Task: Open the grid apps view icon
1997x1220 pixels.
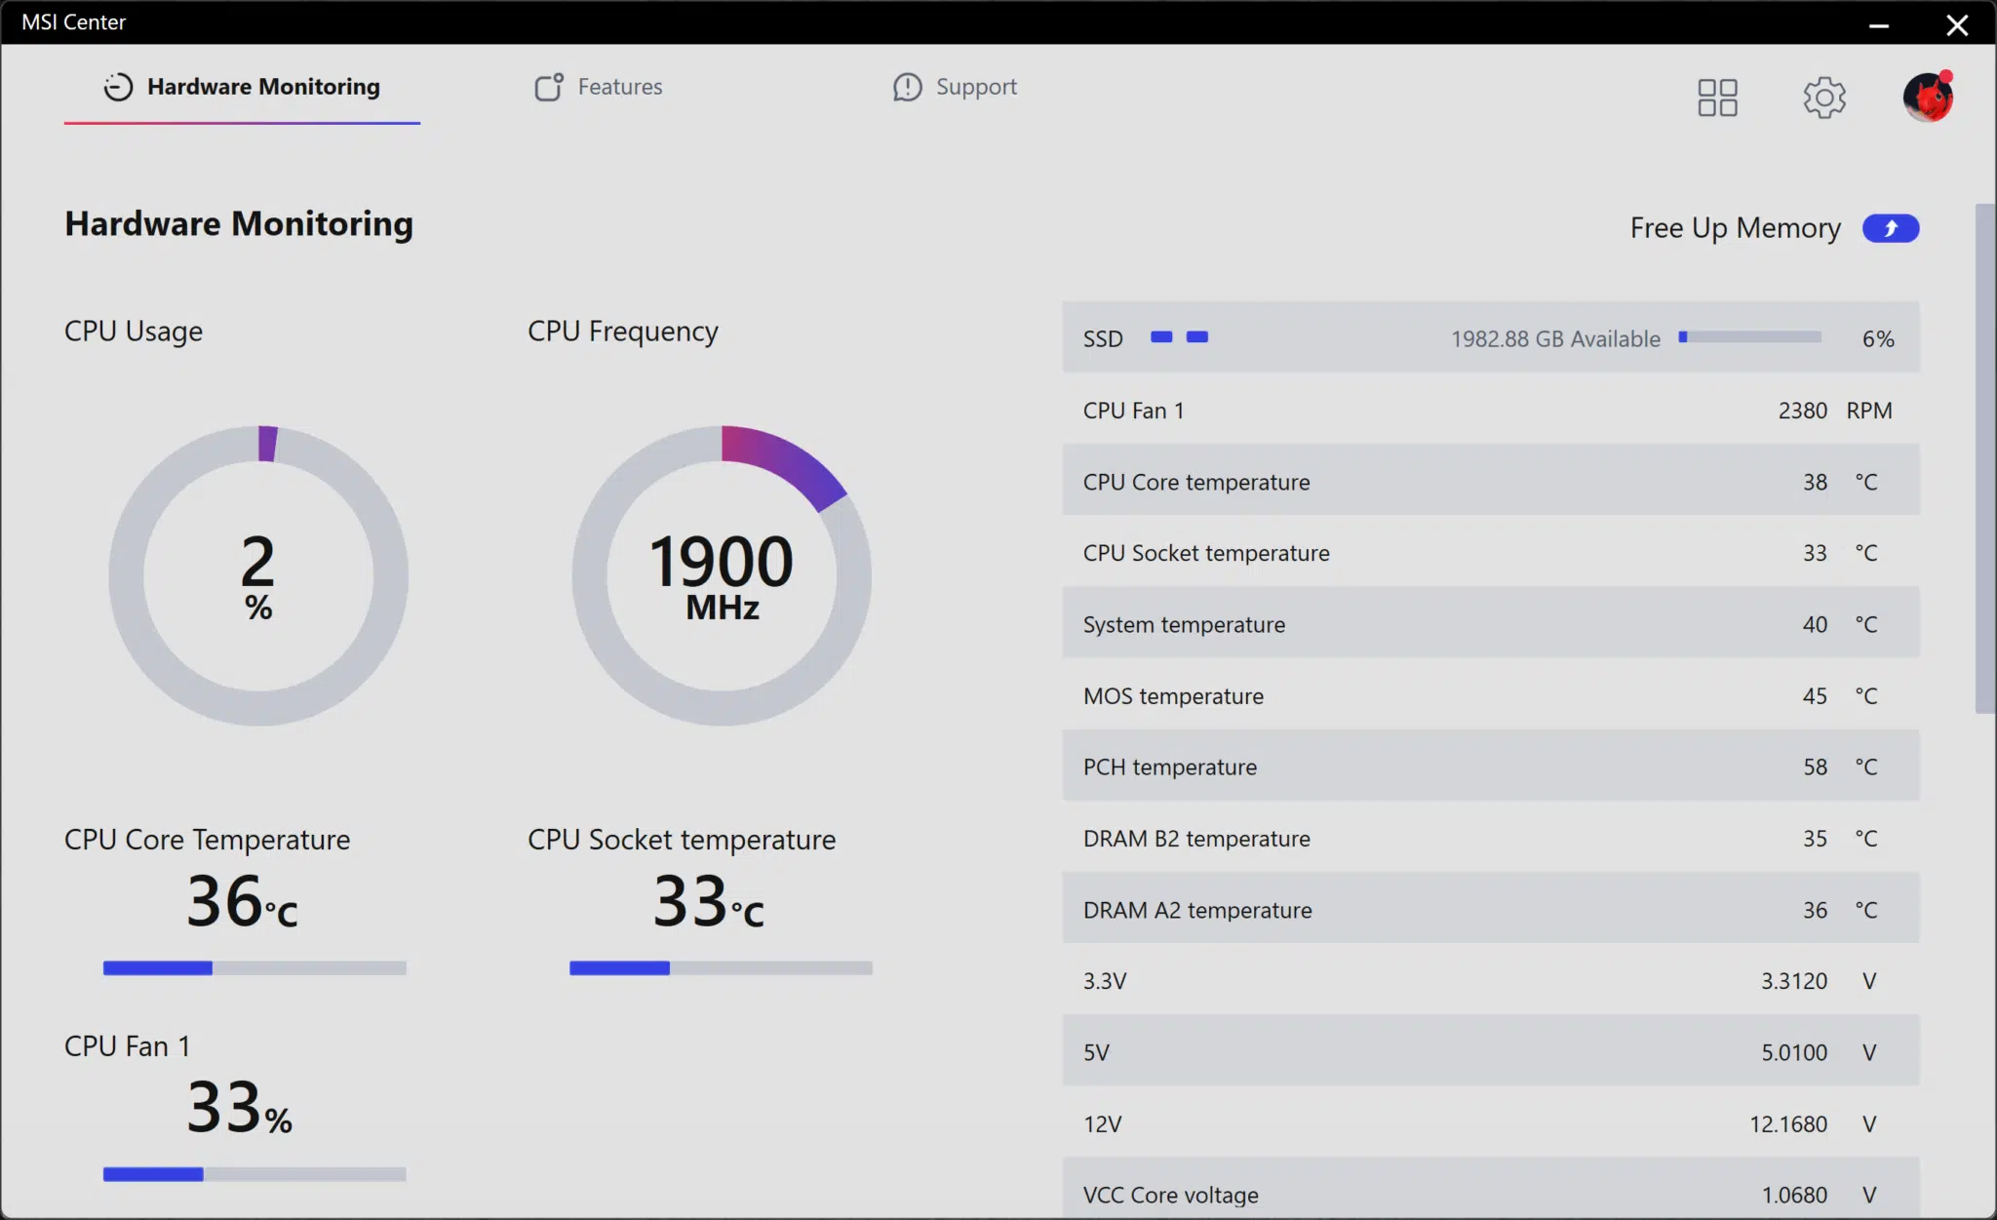Action: coord(1717,98)
